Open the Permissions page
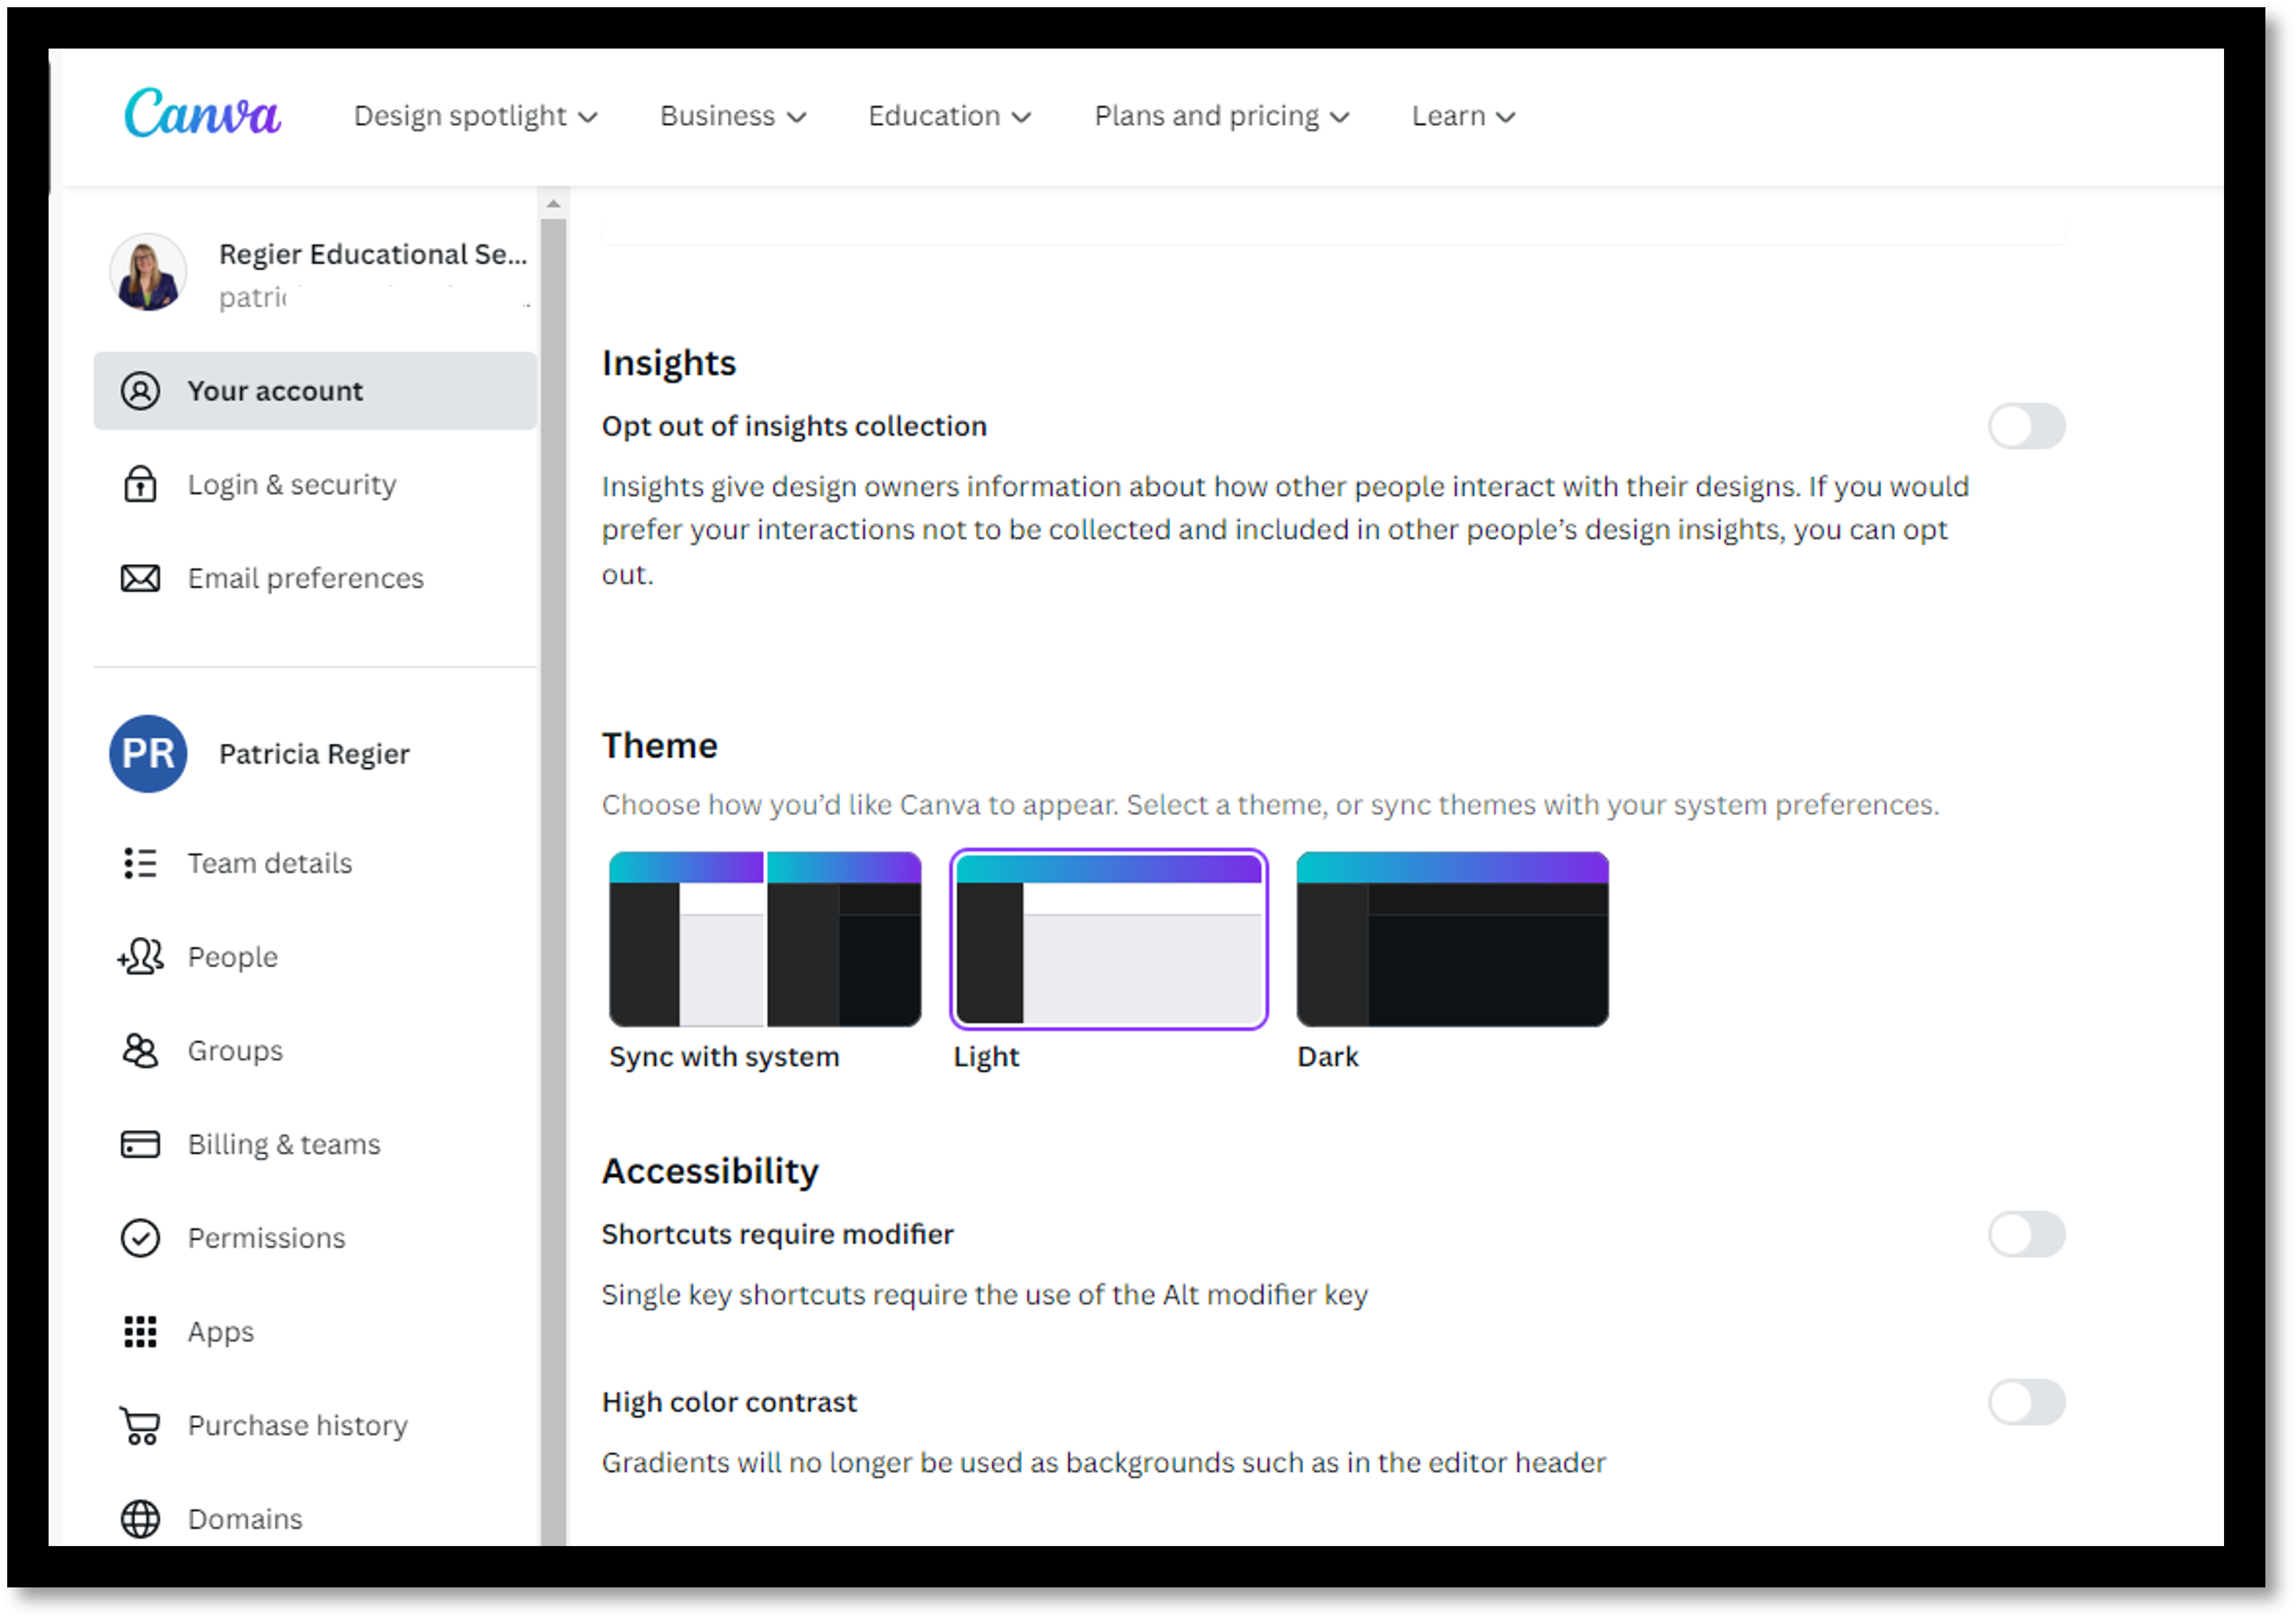Image resolution: width=2296 pixels, height=1618 pixels. pos(315,1238)
